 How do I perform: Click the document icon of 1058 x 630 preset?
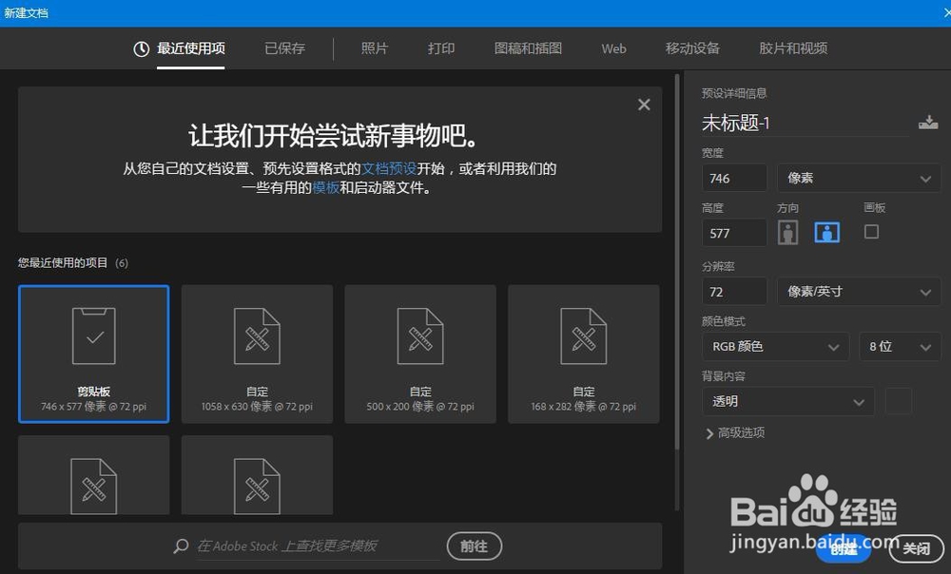(257, 335)
